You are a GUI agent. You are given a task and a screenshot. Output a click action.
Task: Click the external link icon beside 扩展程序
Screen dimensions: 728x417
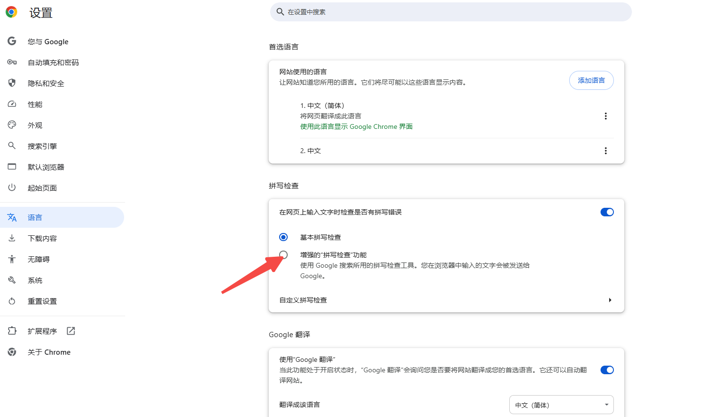71,331
